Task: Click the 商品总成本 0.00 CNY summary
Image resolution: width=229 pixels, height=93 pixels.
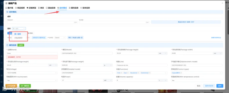Action: [186, 22]
